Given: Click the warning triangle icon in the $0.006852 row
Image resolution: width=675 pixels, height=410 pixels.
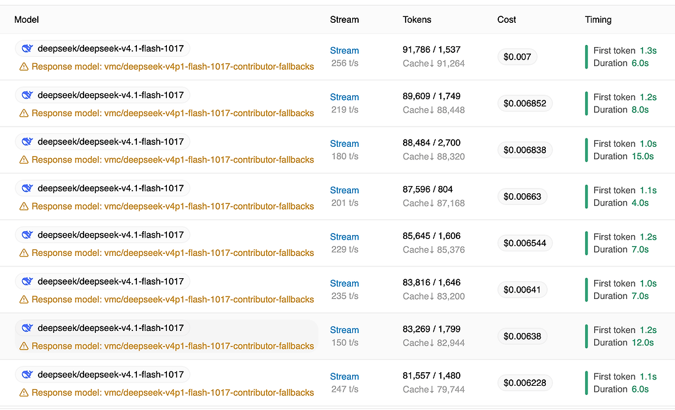Looking at the screenshot, I should pyautogui.click(x=24, y=114).
